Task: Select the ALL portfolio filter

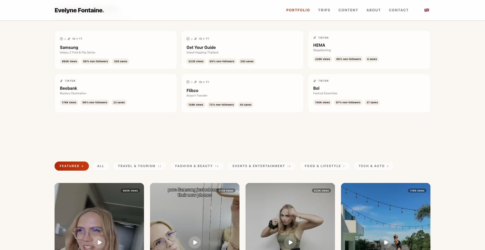Action: pyautogui.click(x=101, y=166)
